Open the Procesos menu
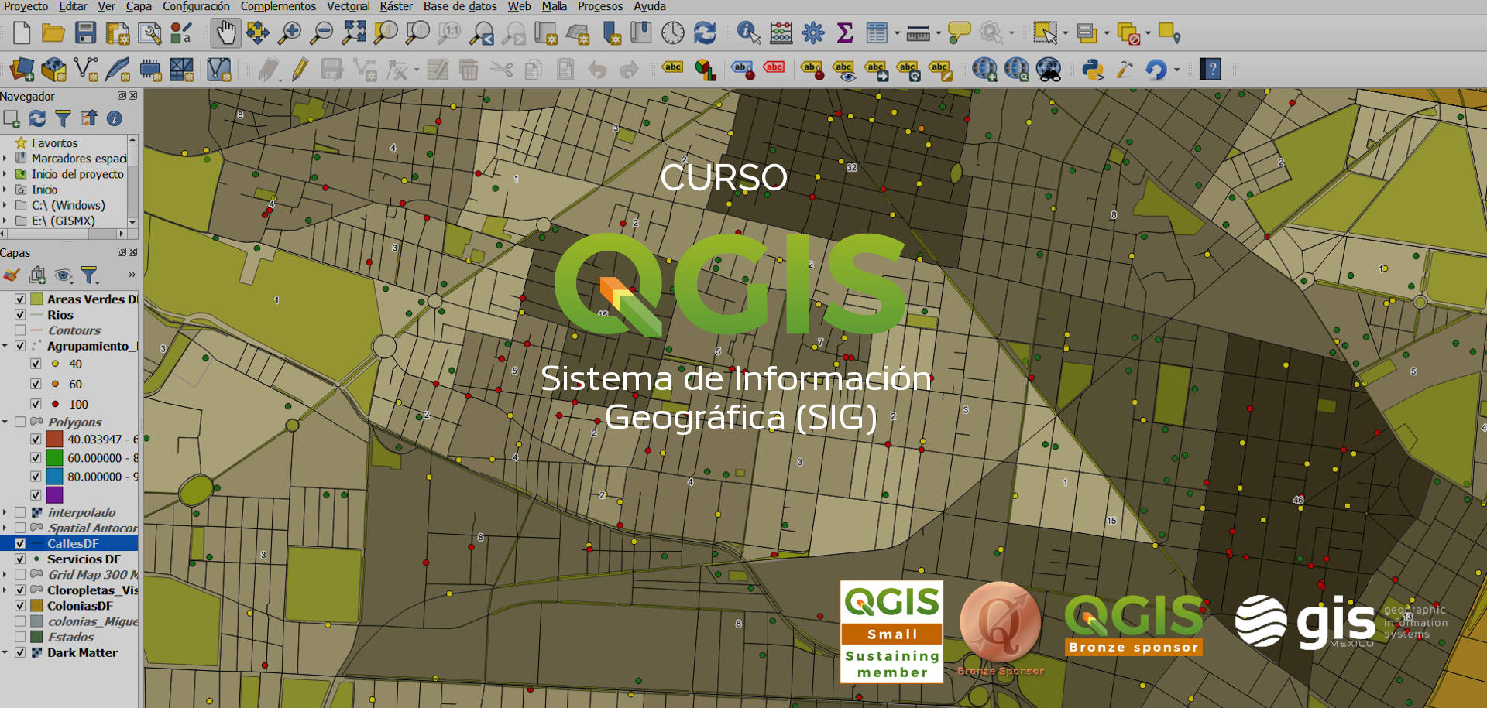The width and height of the screenshot is (1487, 708). click(x=600, y=6)
